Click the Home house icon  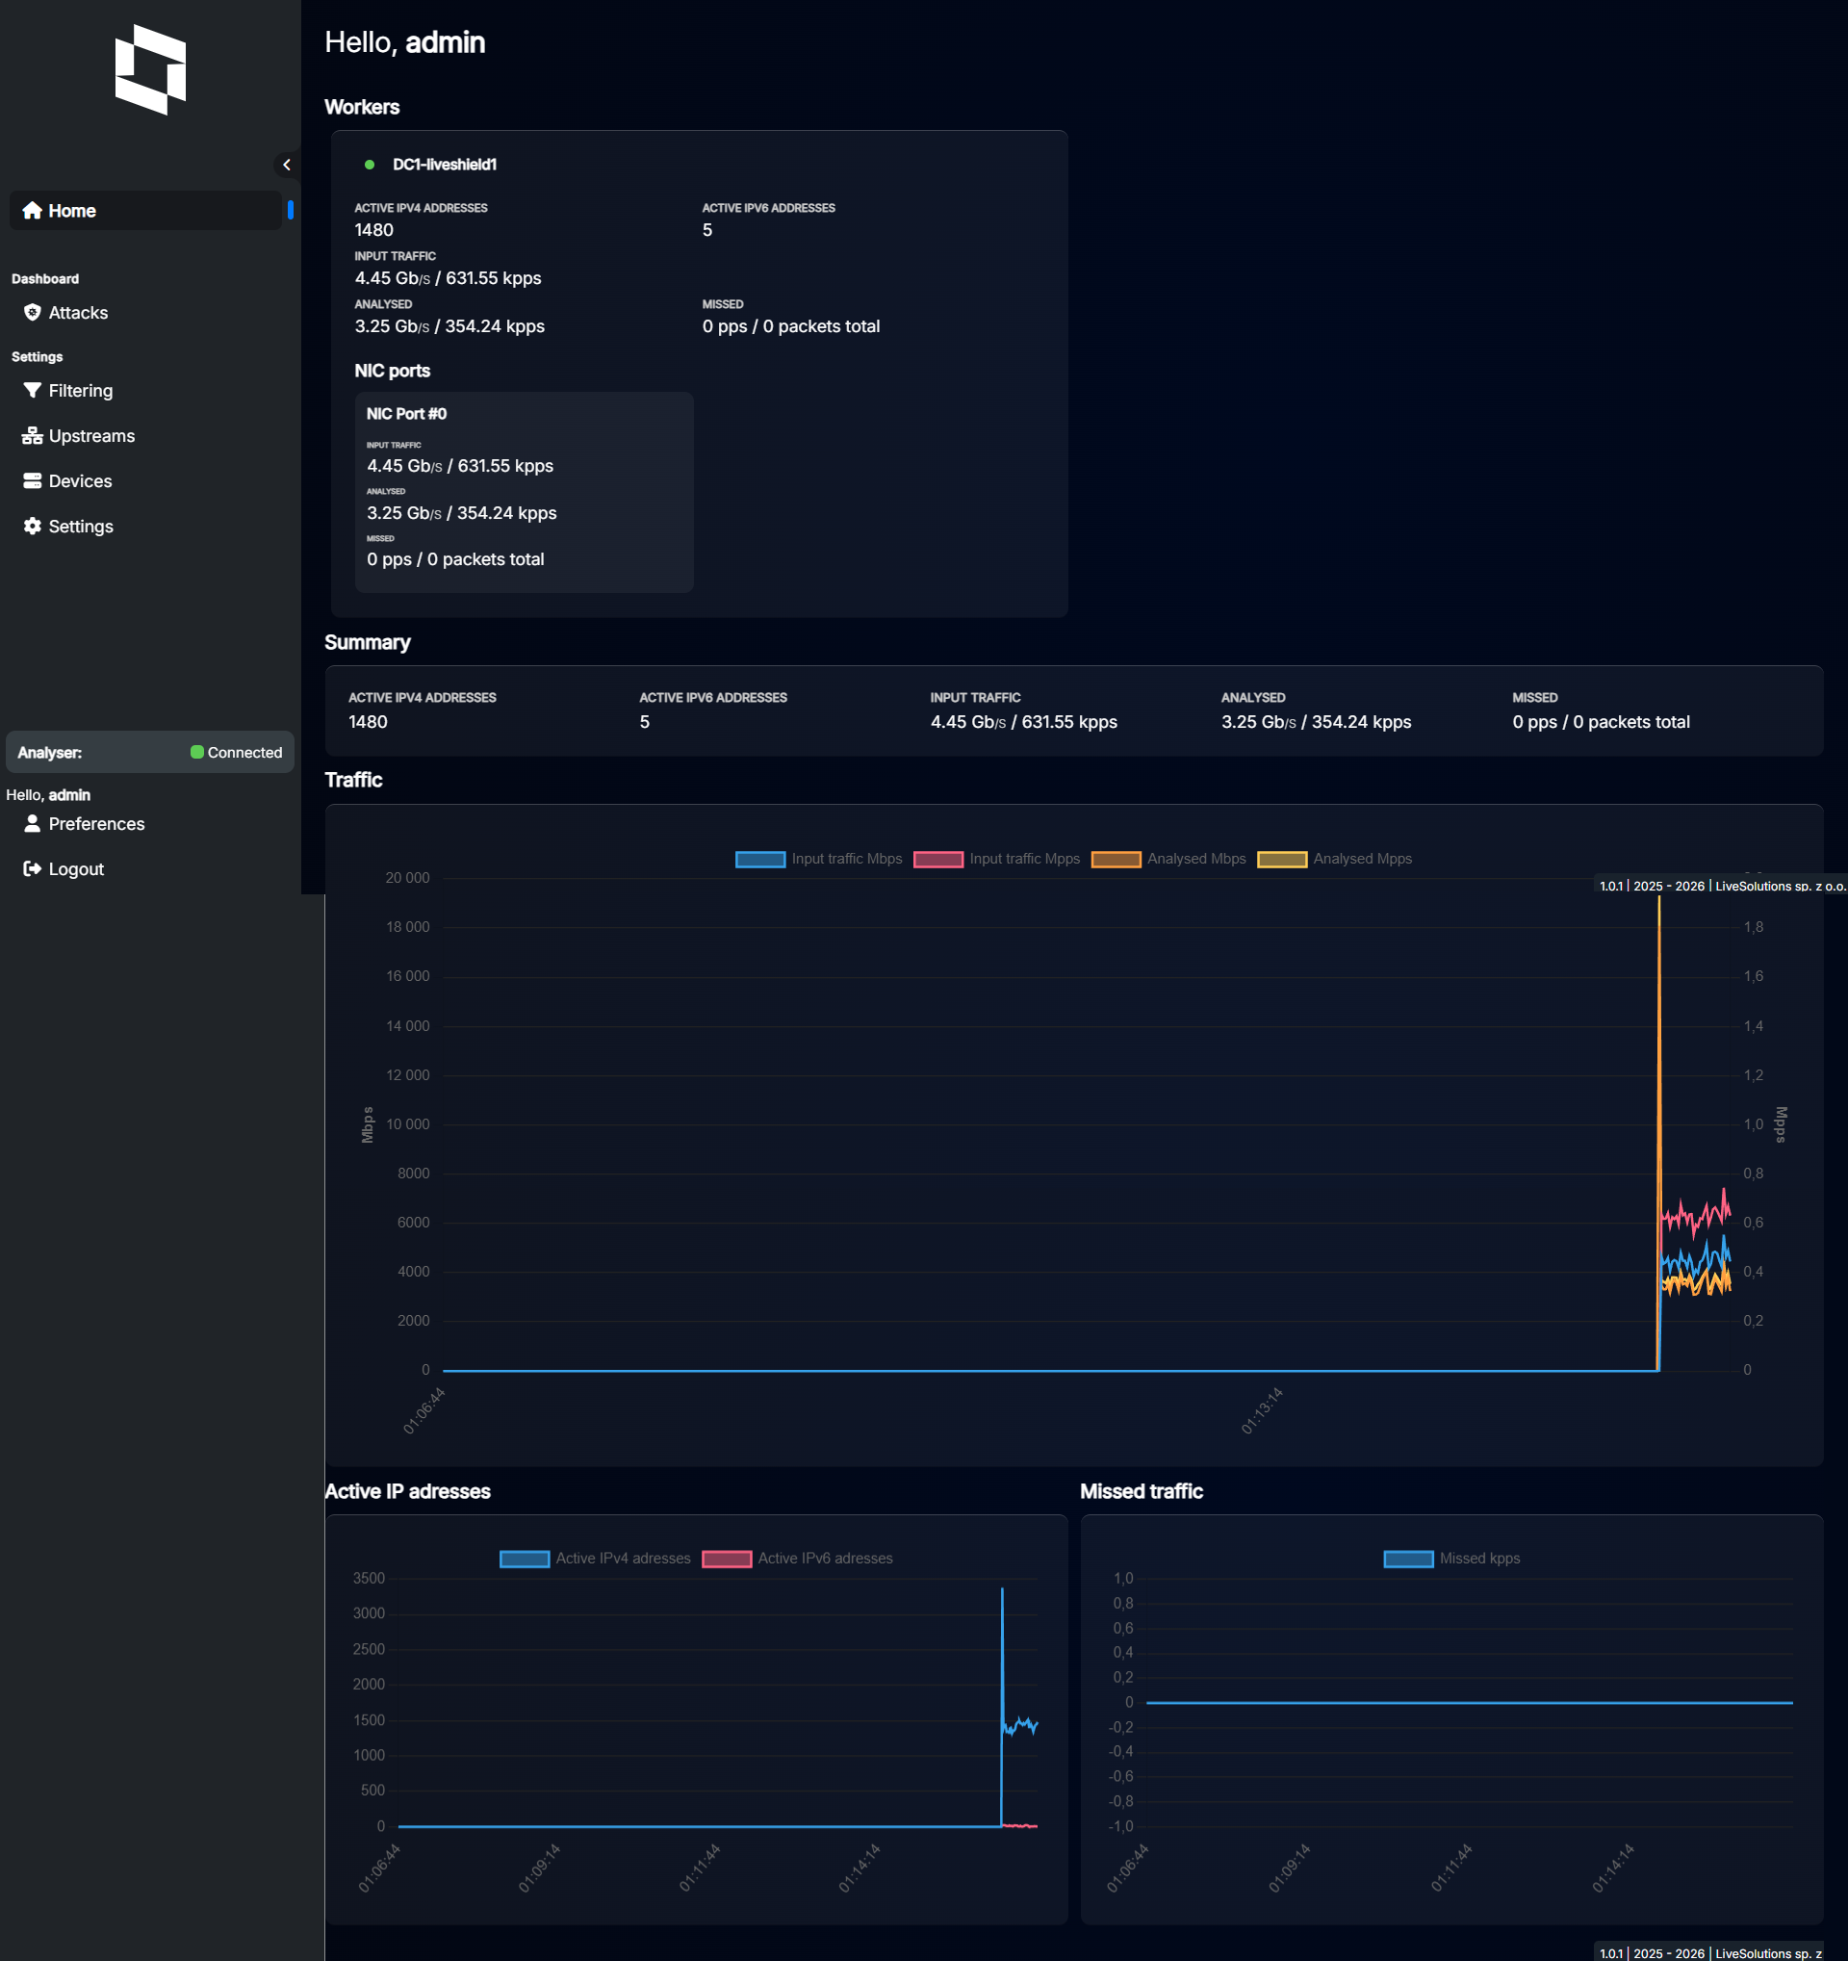(x=33, y=210)
